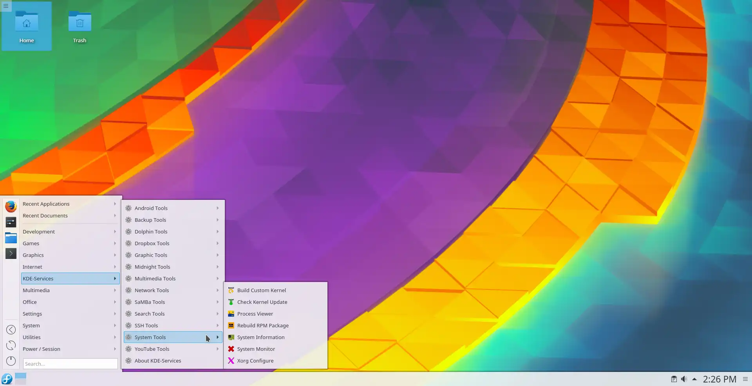Open the file manager icon in favorites sidebar

tap(11, 238)
